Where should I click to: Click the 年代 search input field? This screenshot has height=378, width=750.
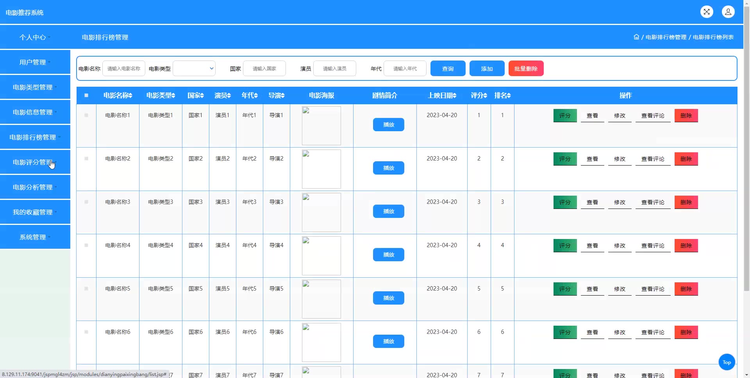(405, 68)
